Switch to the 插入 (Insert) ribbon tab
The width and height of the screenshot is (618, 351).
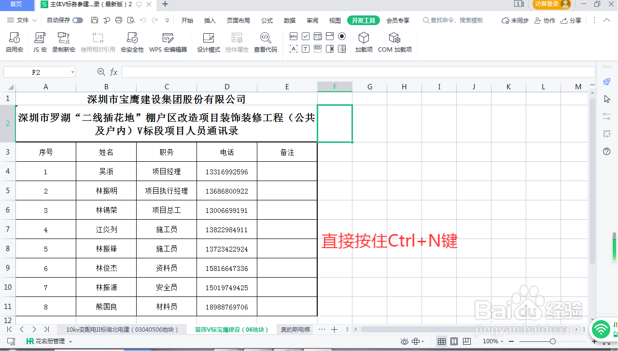209,20
